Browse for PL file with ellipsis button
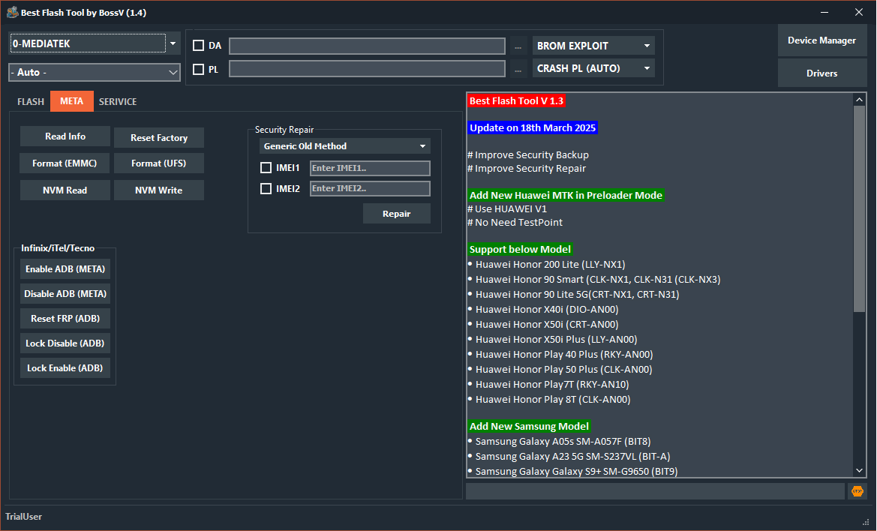Screen dimensions: 877x531 tap(518, 69)
